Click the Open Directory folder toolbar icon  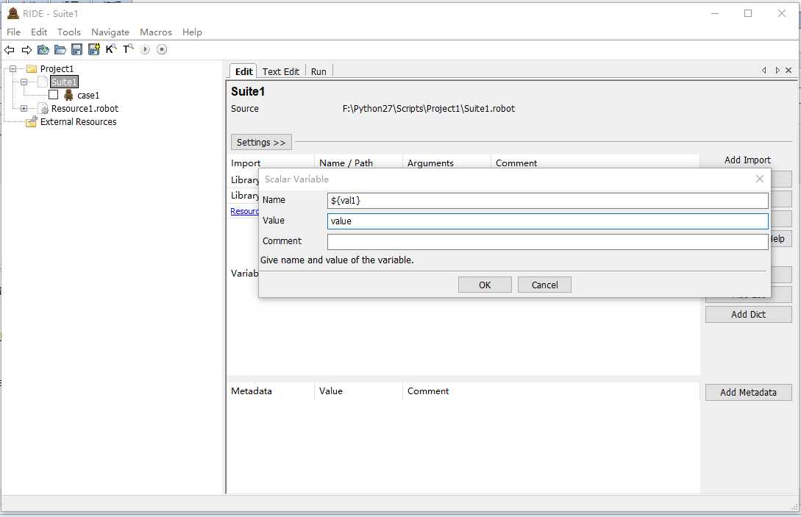pyautogui.click(x=60, y=49)
